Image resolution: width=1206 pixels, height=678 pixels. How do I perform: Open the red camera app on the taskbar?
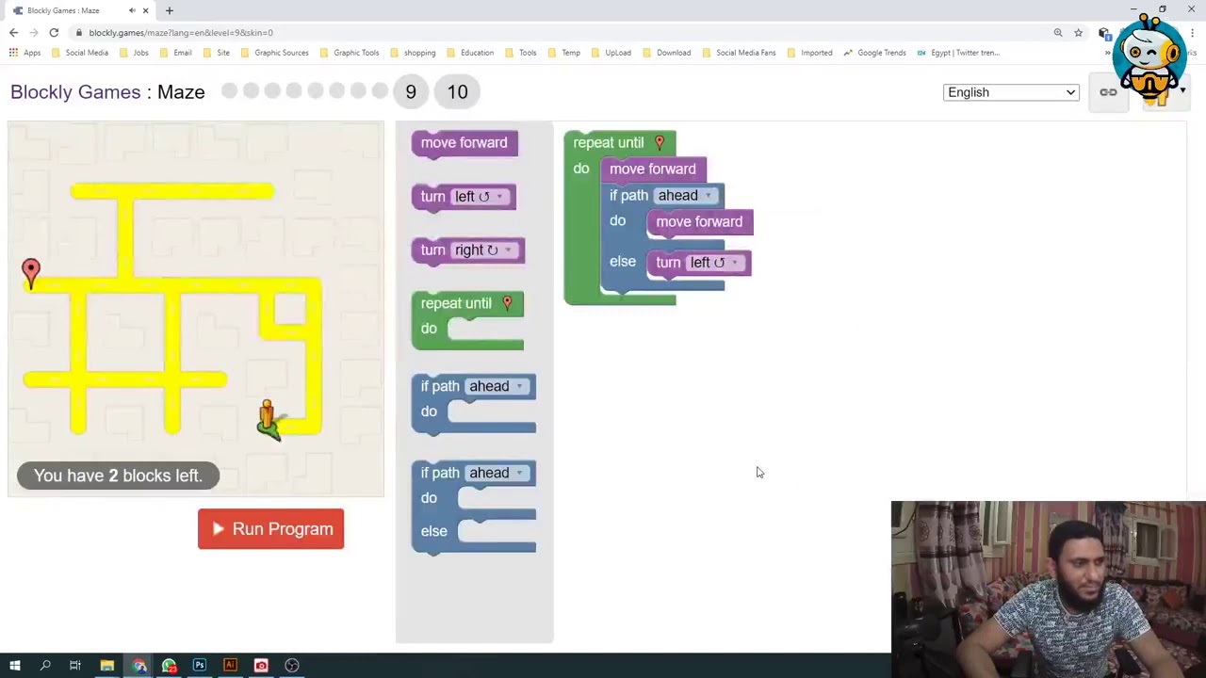coord(261,666)
